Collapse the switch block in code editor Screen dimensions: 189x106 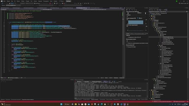pos(8,45)
